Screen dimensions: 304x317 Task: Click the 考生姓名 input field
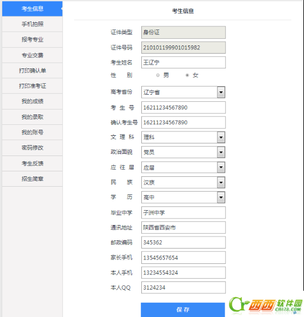coord(183,62)
